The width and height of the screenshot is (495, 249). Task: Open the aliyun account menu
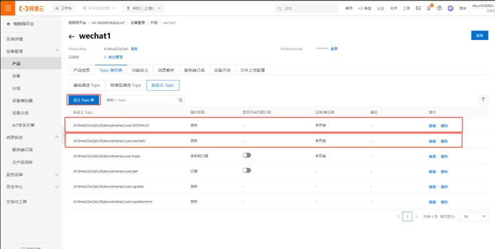[x=483, y=8]
